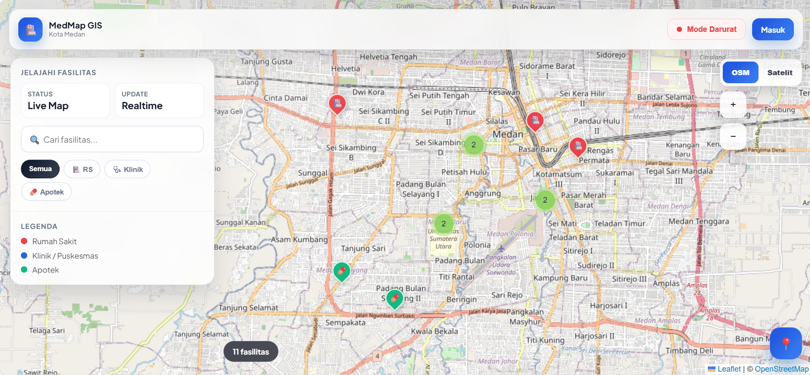Click the green Apotek legend dot
Image resolution: width=810 pixels, height=375 pixels.
point(24,270)
